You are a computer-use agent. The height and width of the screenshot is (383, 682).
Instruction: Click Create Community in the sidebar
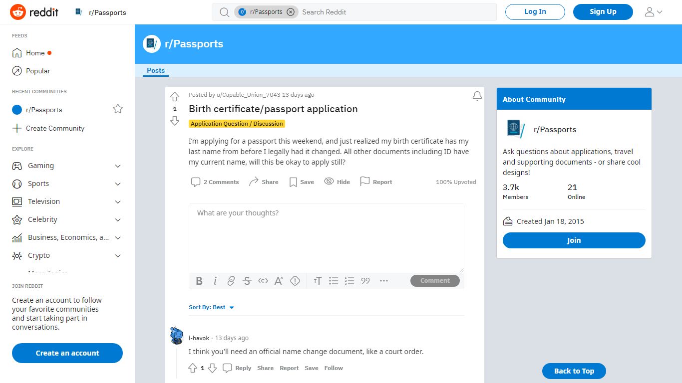pyautogui.click(x=48, y=128)
